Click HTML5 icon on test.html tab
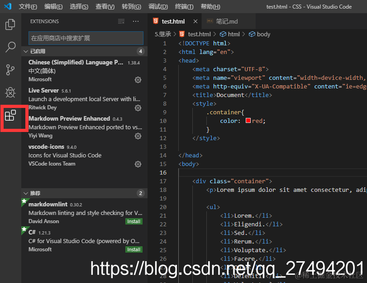Viewport: 367px width, 283px height. coord(156,21)
